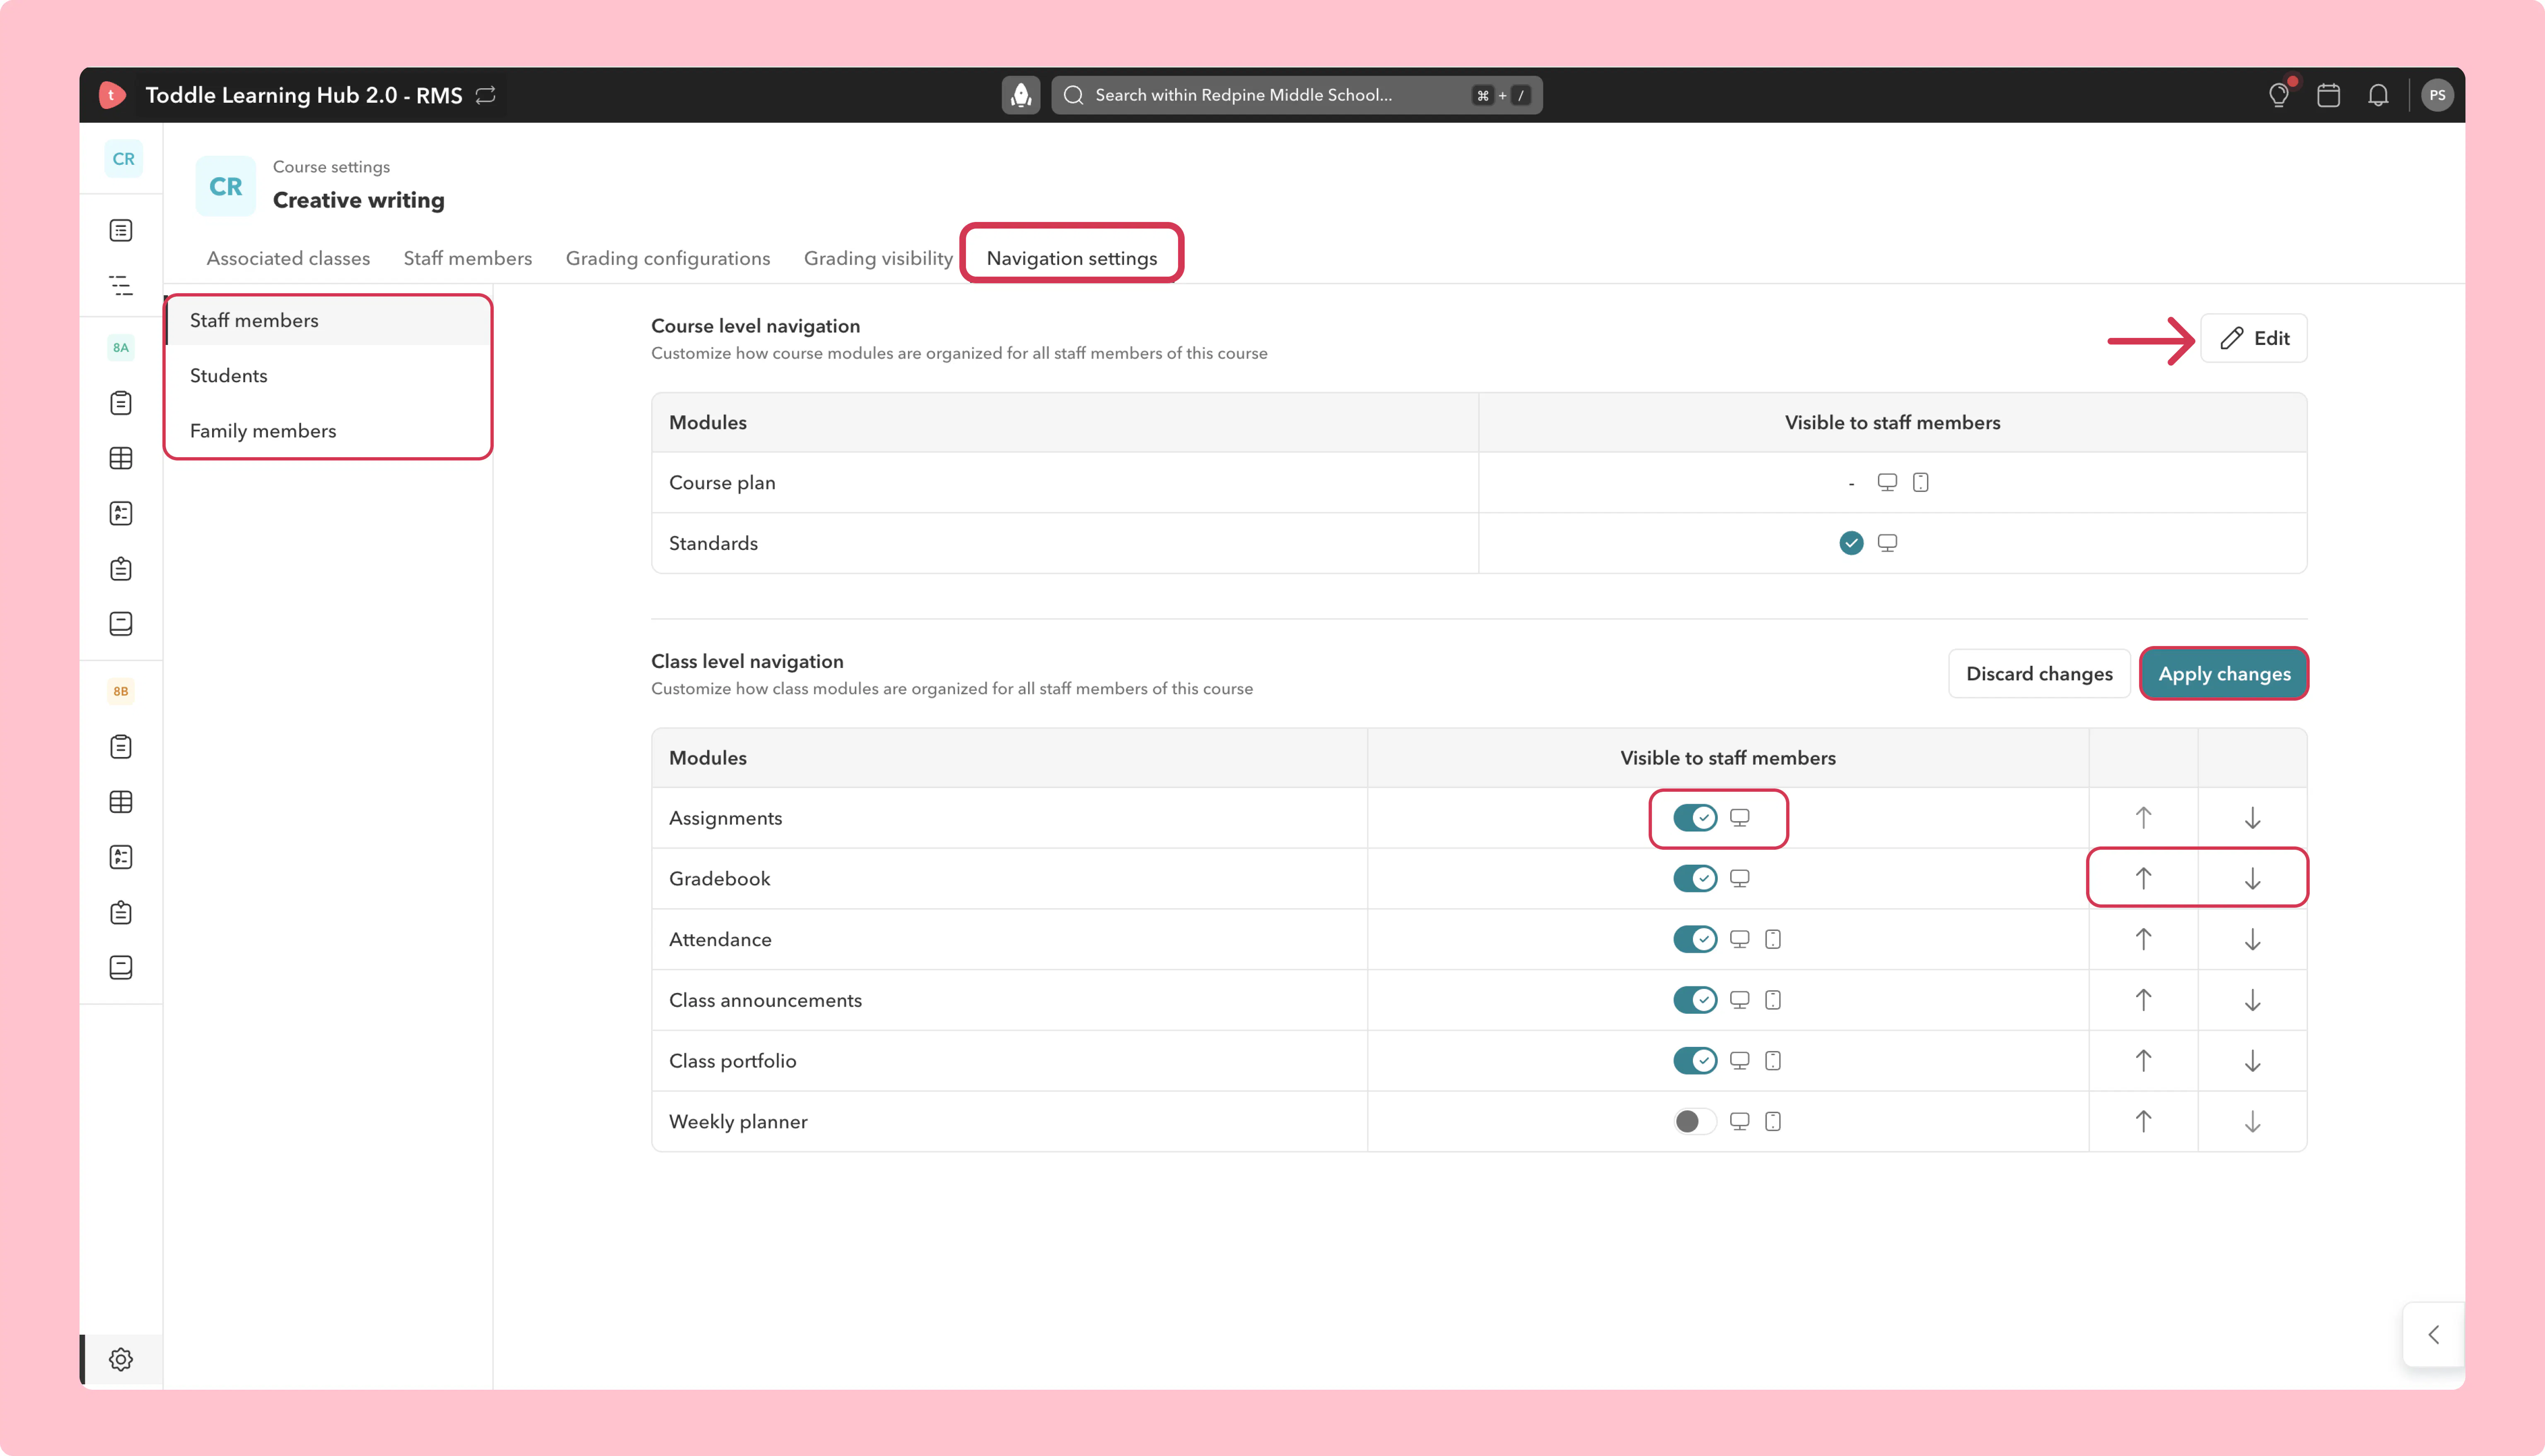The image size is (2545, 1456).
Task: Open the Toddle logo home icon
Action: click(x=112, y=95)
